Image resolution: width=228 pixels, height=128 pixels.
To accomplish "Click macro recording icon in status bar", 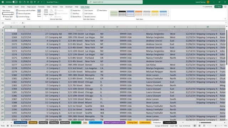I will tap(8, 126).
